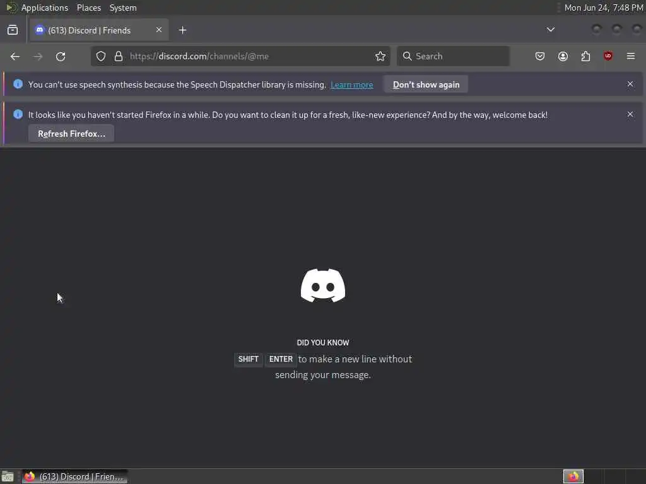Open the Applications menu
This screenshot has width=646, height=484.
pyautogui.click(x=45, y=8)
